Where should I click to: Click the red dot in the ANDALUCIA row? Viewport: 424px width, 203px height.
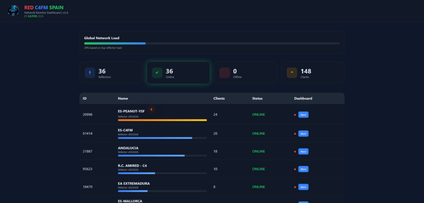[295, 151]
